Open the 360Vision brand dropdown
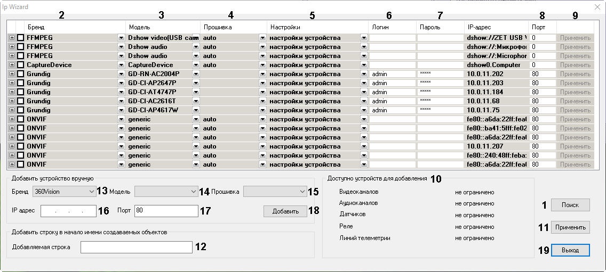This screenshot has width=606, height=272. click(90, 191)
